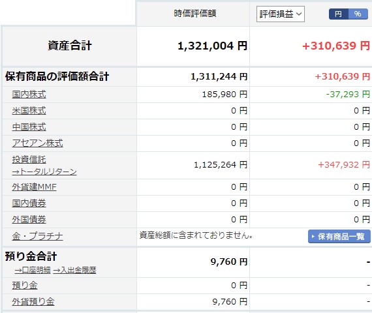This screenshot has height=313, width=372.
Task: Open 米国株式 link
Action: [x=29, y=111]
